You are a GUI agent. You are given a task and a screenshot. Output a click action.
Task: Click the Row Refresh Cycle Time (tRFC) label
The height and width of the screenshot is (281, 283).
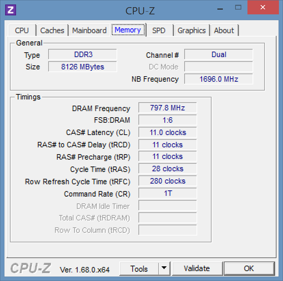pos(78,182)
